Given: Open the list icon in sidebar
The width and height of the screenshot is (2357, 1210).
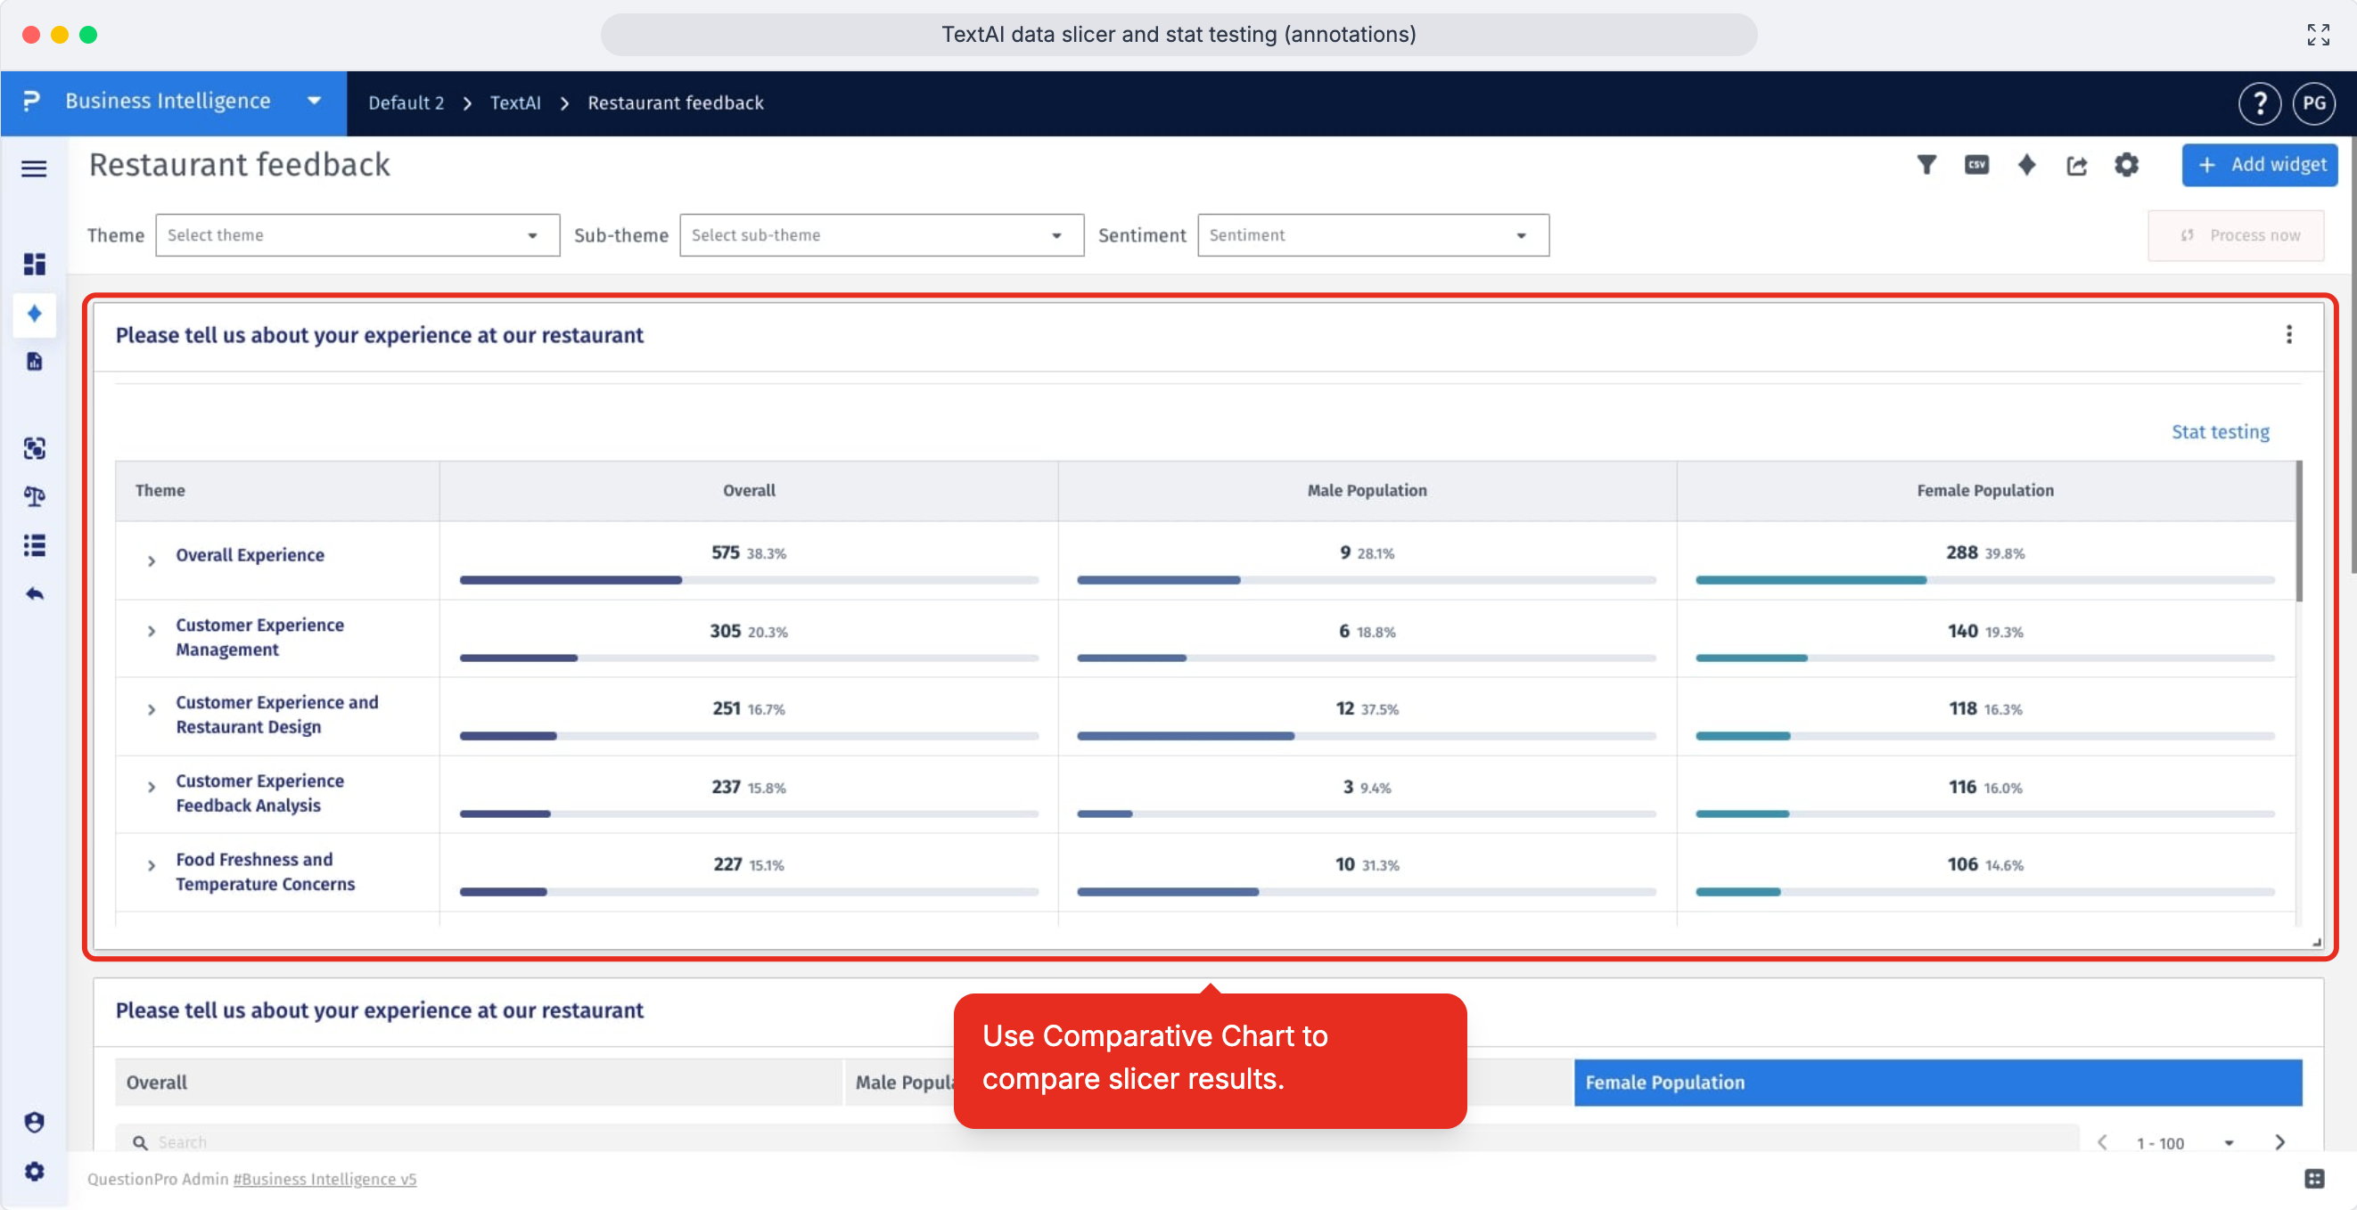Looking at the screenshot, I should pyautogui.click(x=34, y=545).
